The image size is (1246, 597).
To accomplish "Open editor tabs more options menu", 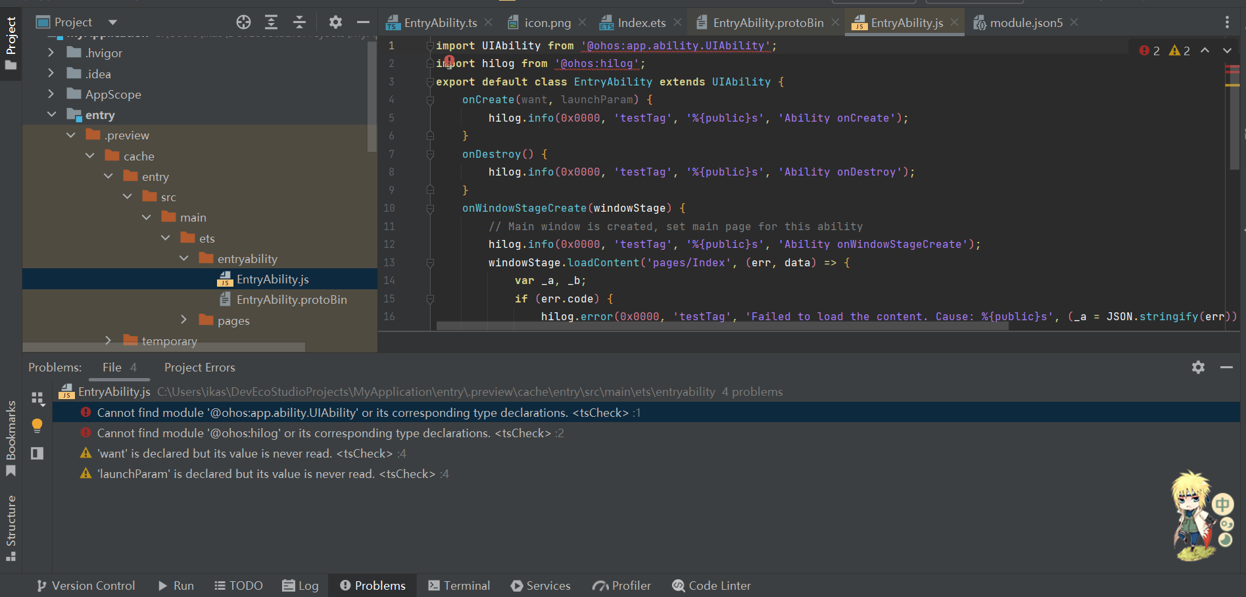I will coord(1227,22).
